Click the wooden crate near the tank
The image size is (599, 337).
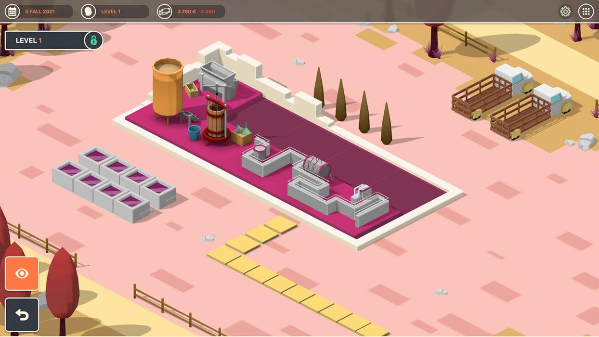pyautogui.click(x=192, y=90)
